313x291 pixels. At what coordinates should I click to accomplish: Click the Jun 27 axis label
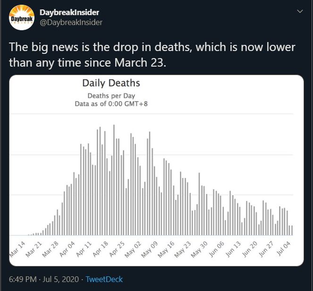tap(266, 249)
